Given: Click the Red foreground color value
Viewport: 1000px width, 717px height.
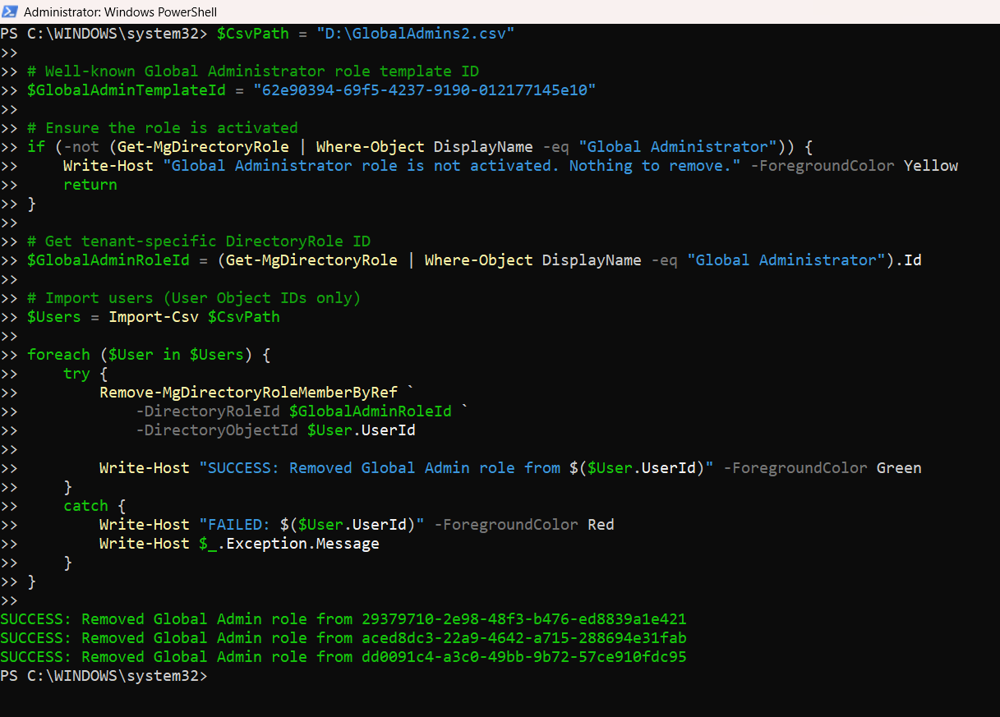Looking at the screenshot, I should pyautogui.click(x=601, y=525).
